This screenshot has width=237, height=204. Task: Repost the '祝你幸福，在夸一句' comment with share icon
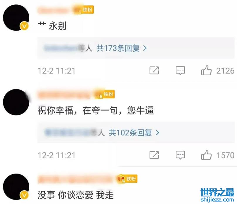pos(154,155)
